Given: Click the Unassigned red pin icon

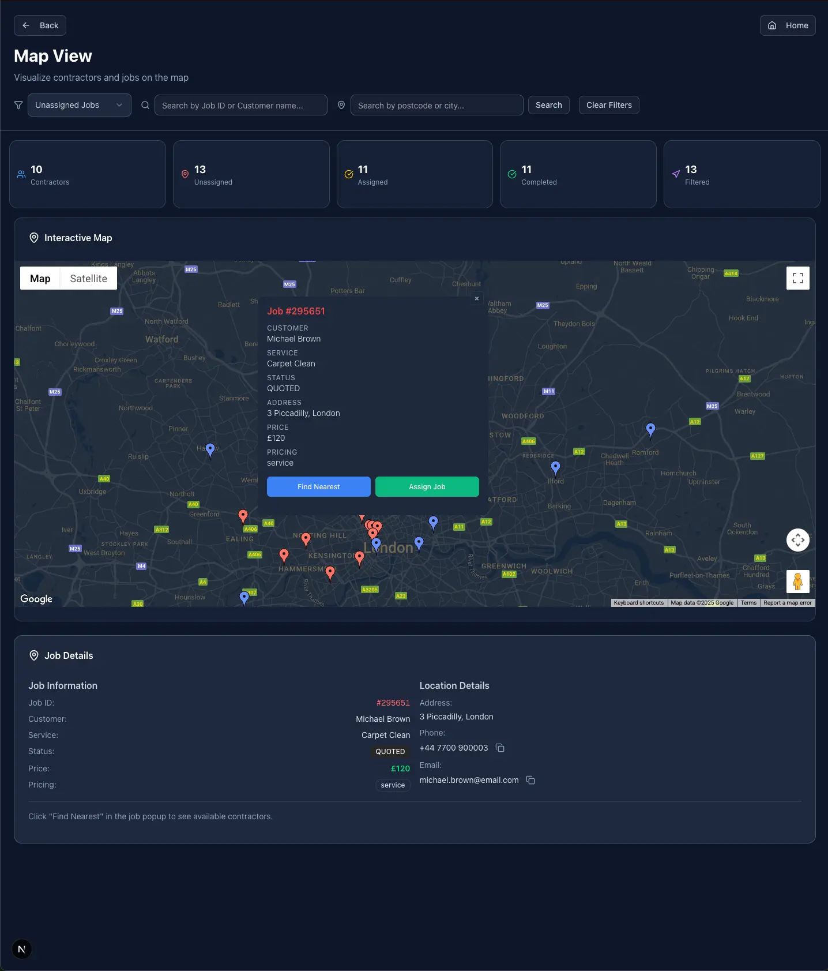Looking at the screenshot, I should tap(185, 174).
